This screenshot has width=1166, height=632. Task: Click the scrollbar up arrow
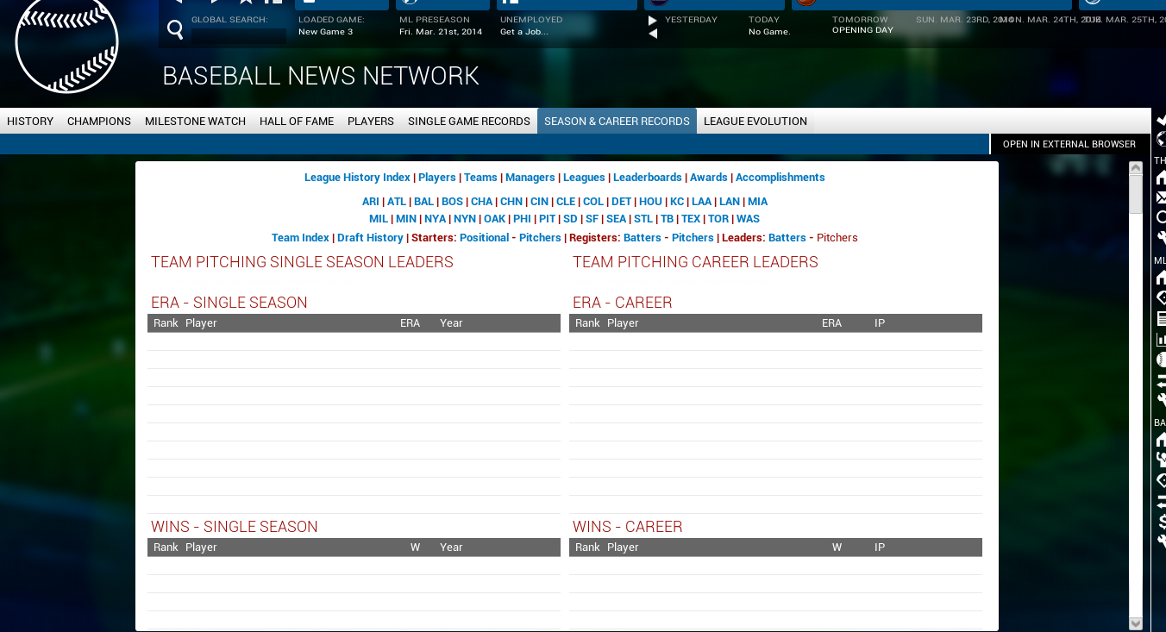pos(1136,168)
